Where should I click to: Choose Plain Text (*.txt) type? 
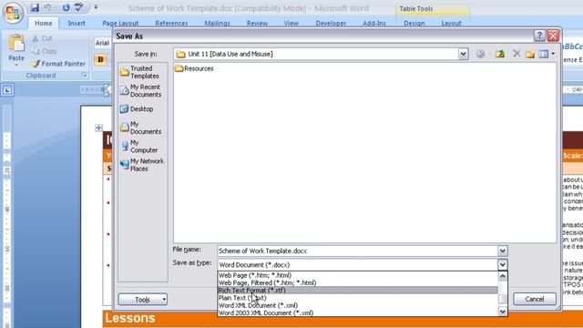pyautogui.click(x=357, y=298)
